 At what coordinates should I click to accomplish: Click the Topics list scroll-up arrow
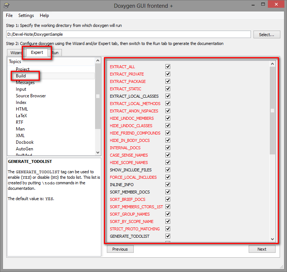click(x=98, y=60)
